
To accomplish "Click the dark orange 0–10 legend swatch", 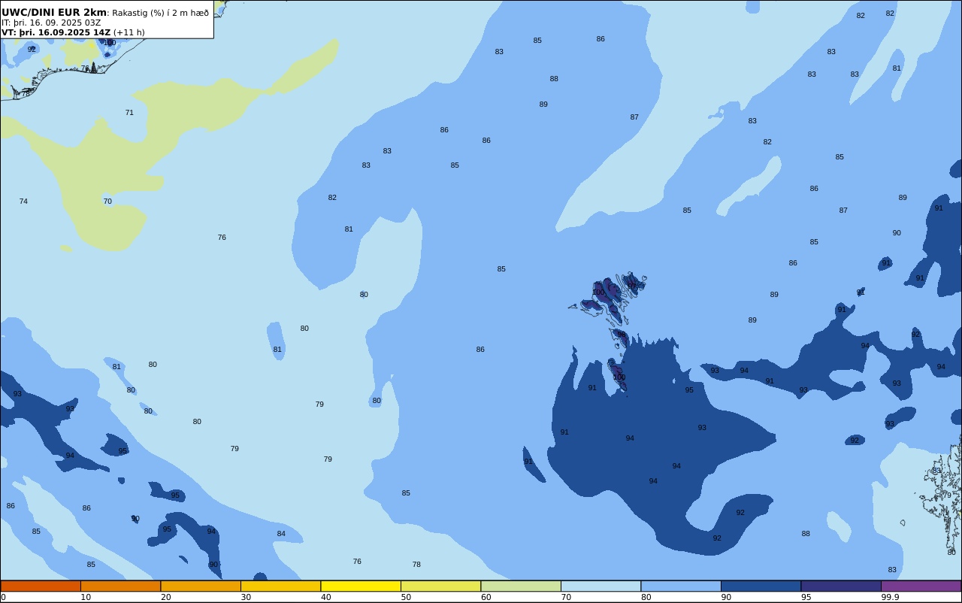I will (41, 586).
